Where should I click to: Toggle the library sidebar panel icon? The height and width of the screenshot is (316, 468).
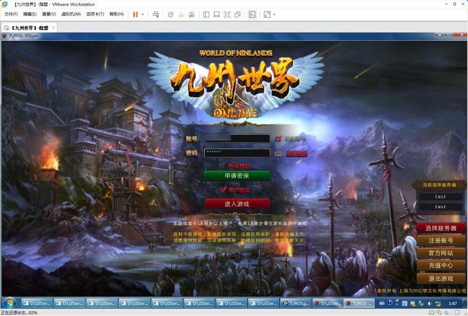(206, 15)
